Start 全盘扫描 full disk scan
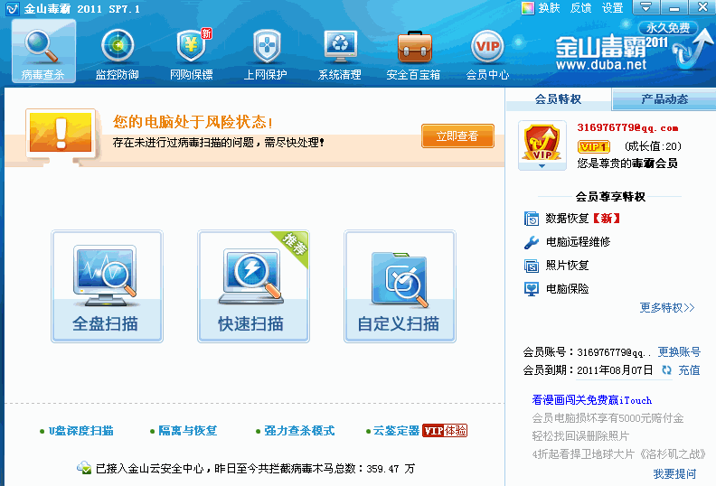The width and height of the screenshot is (716, 486). point(107,286)
